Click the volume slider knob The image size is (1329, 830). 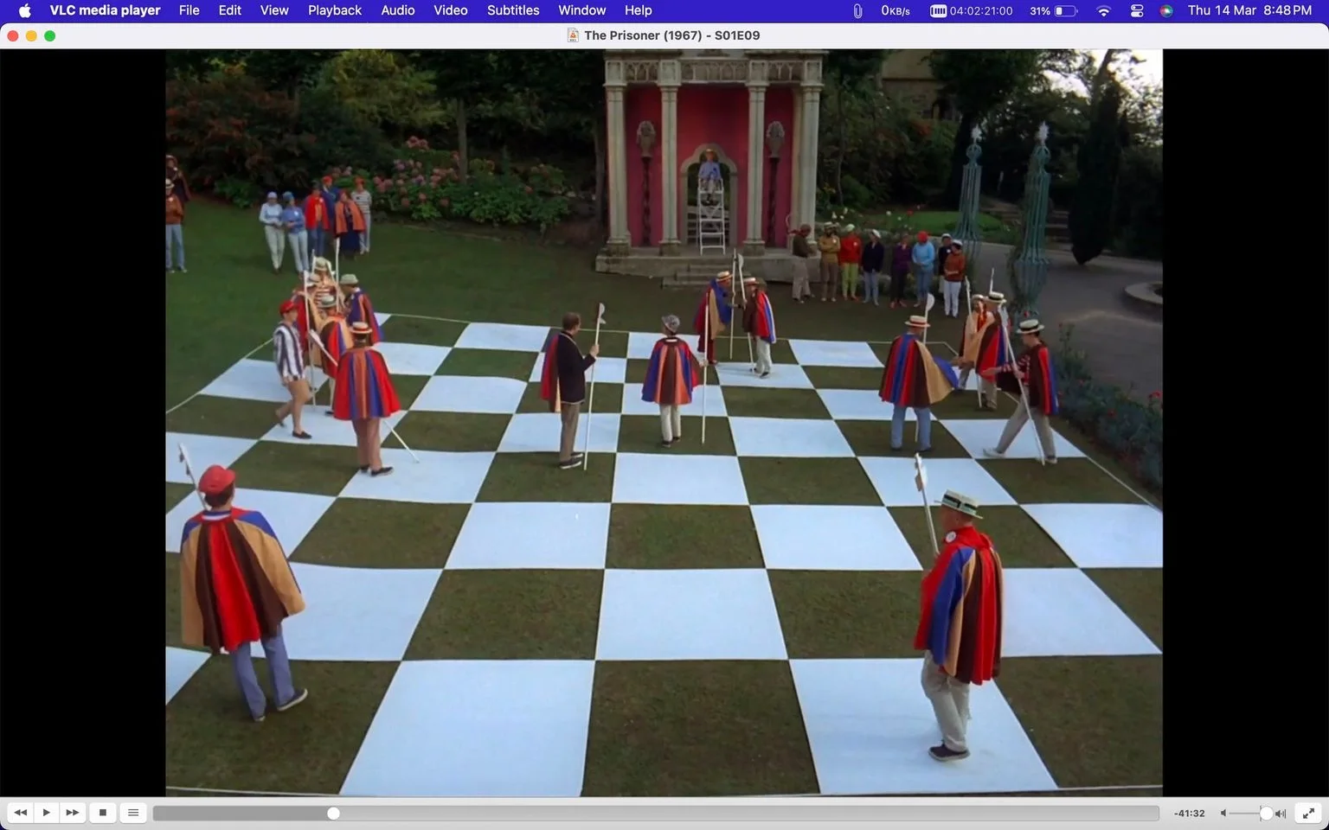tap(1266, 814)
